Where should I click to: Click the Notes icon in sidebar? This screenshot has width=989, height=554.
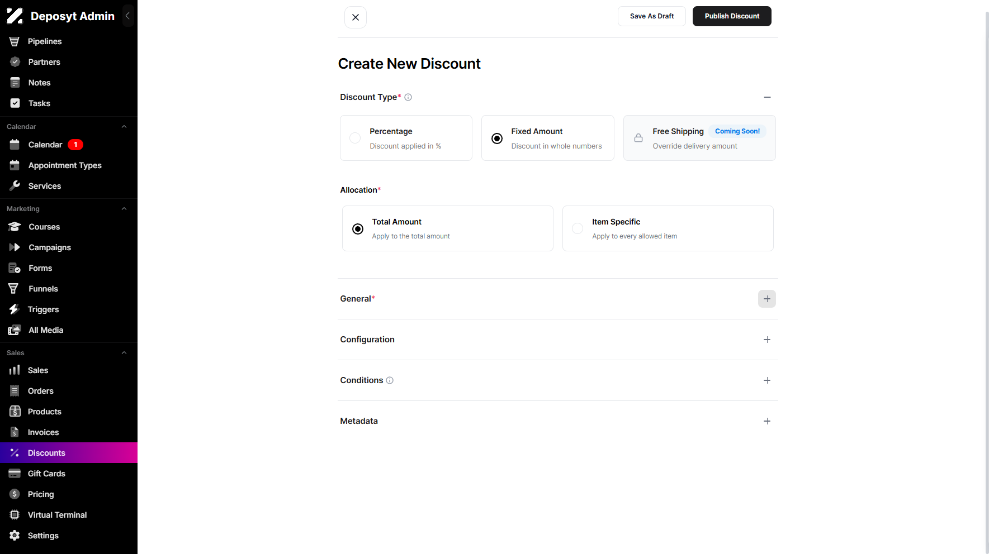pos(15,83)
